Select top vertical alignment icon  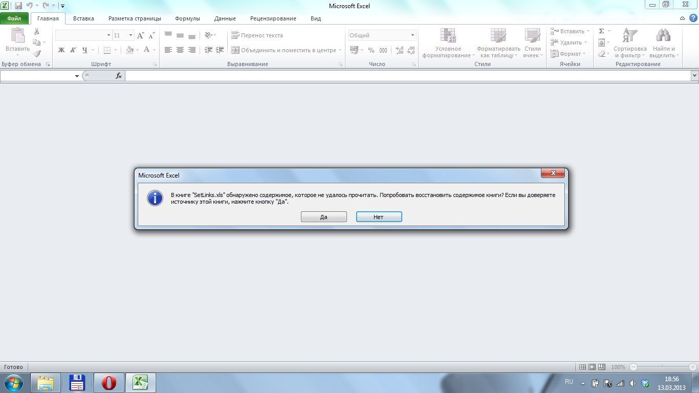[x=168, y=35]
